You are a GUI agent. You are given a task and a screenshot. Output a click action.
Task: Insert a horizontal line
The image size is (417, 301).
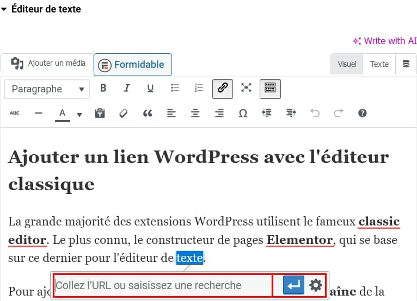coord(39,113)
